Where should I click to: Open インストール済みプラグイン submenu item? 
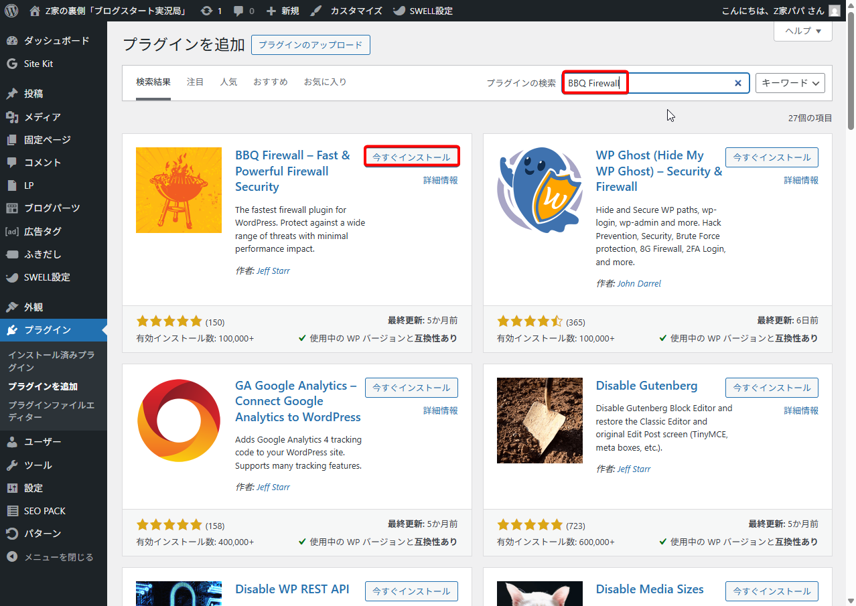pyautogui.click(x=52, y=361)
